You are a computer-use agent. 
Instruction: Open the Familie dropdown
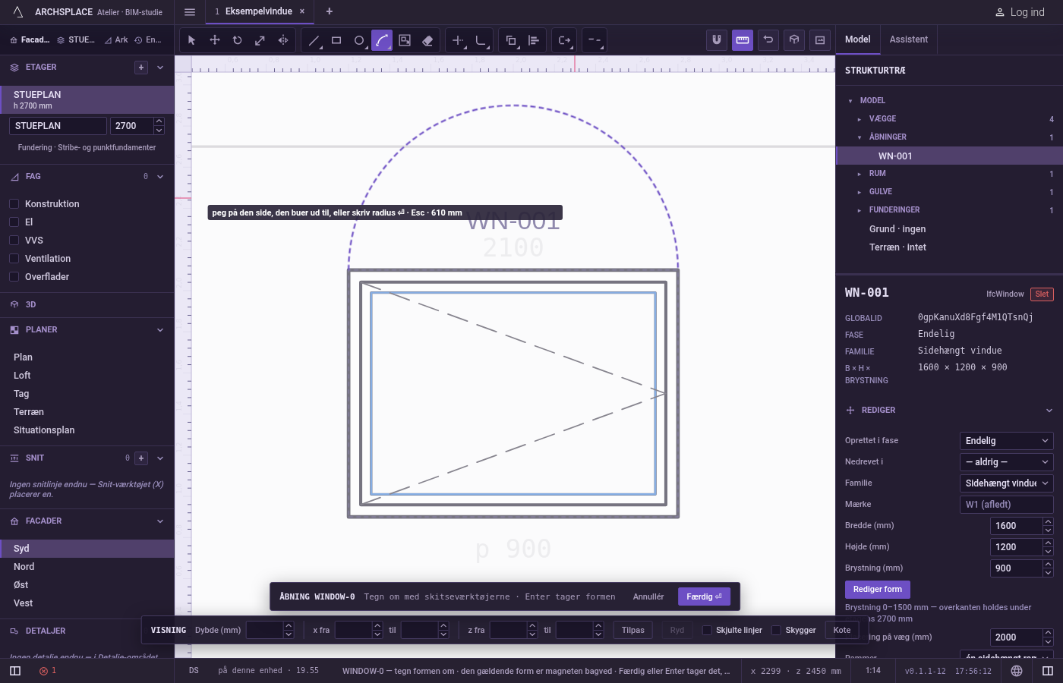pos(1007,483)
